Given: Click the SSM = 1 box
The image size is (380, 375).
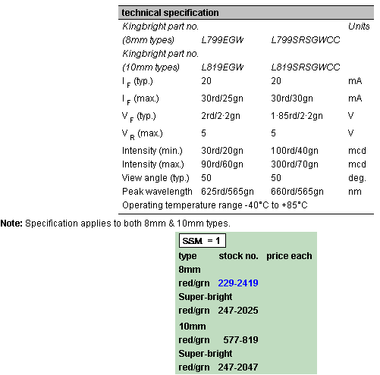Looking at the screenshot, I should pos(203,241).
